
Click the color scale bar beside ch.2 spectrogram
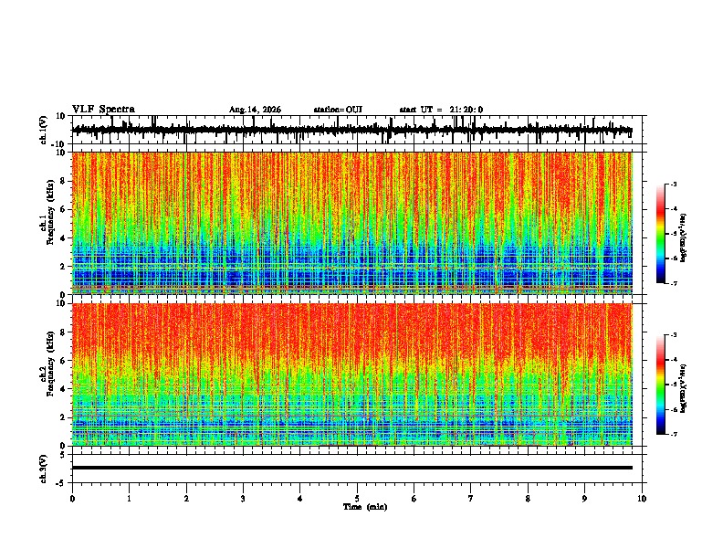tap(660, 385)
